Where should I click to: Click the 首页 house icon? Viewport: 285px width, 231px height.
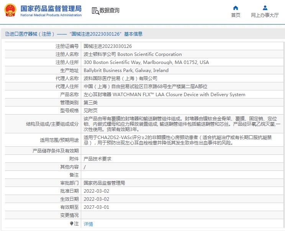point(236,8)
